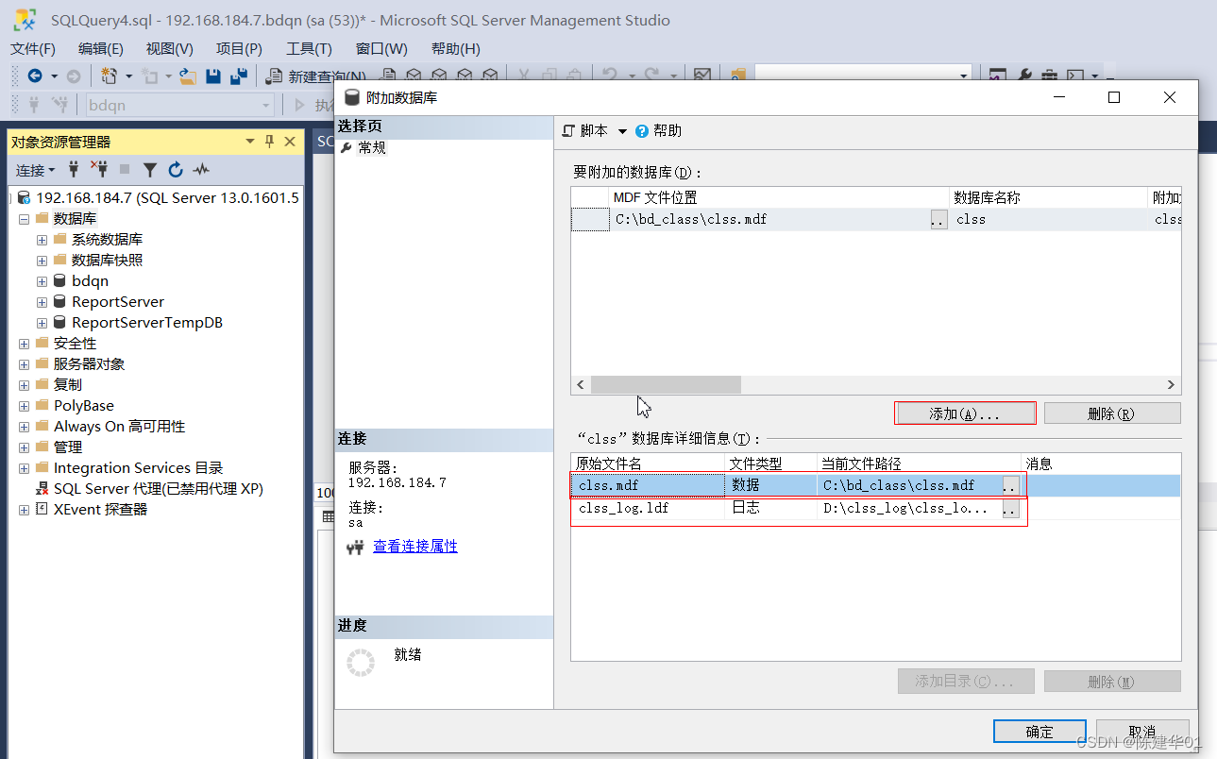Open the 连接 dropdown in Object Explorer
Screen dimensions: 1217x759
(x=36, y=170)
